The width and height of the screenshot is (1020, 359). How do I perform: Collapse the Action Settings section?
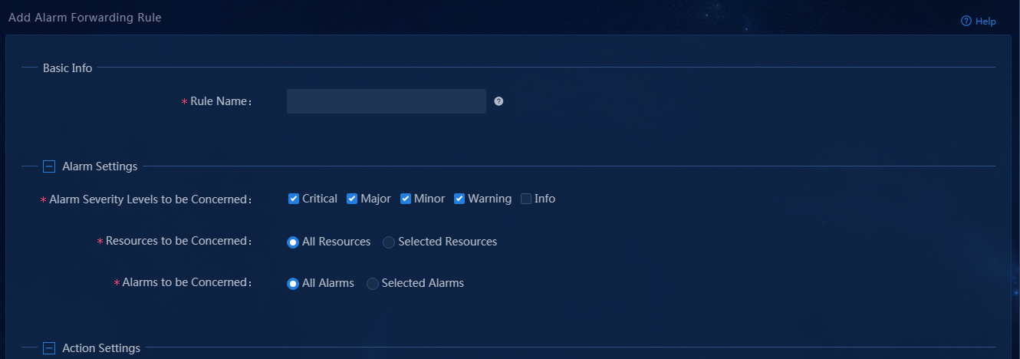(x=49, y=348)
